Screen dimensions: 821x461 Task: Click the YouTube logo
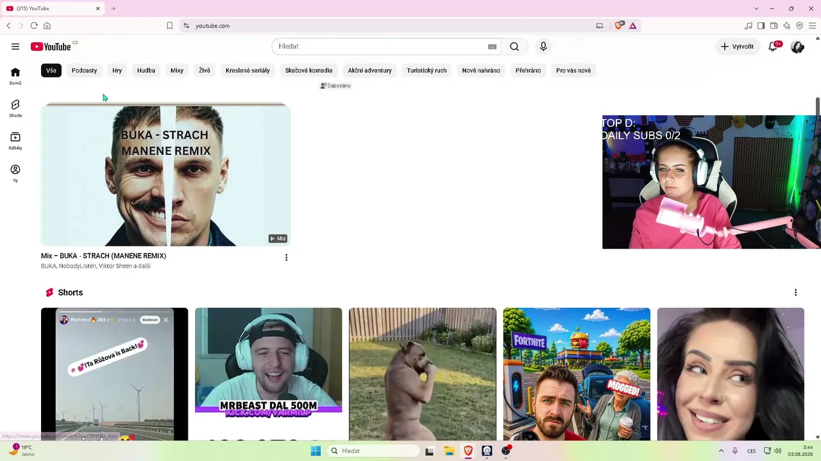[x=51, y=47]
